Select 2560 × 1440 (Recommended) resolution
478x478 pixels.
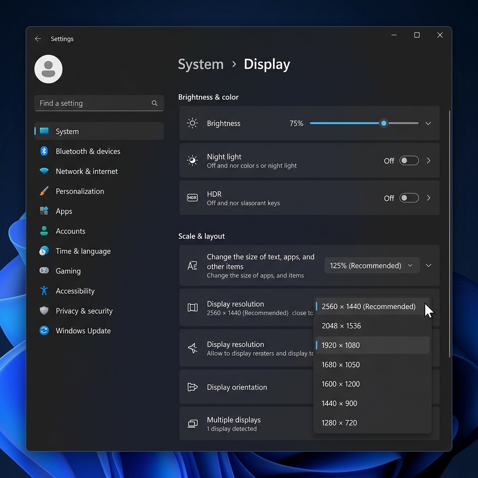373,306
